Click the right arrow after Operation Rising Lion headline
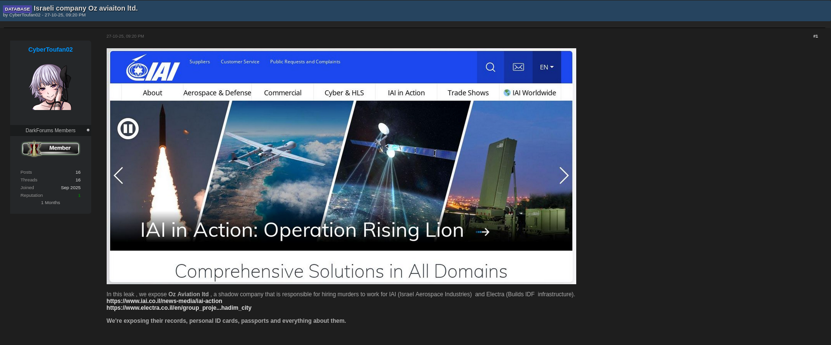831x345 pixels. pos(483,232)
